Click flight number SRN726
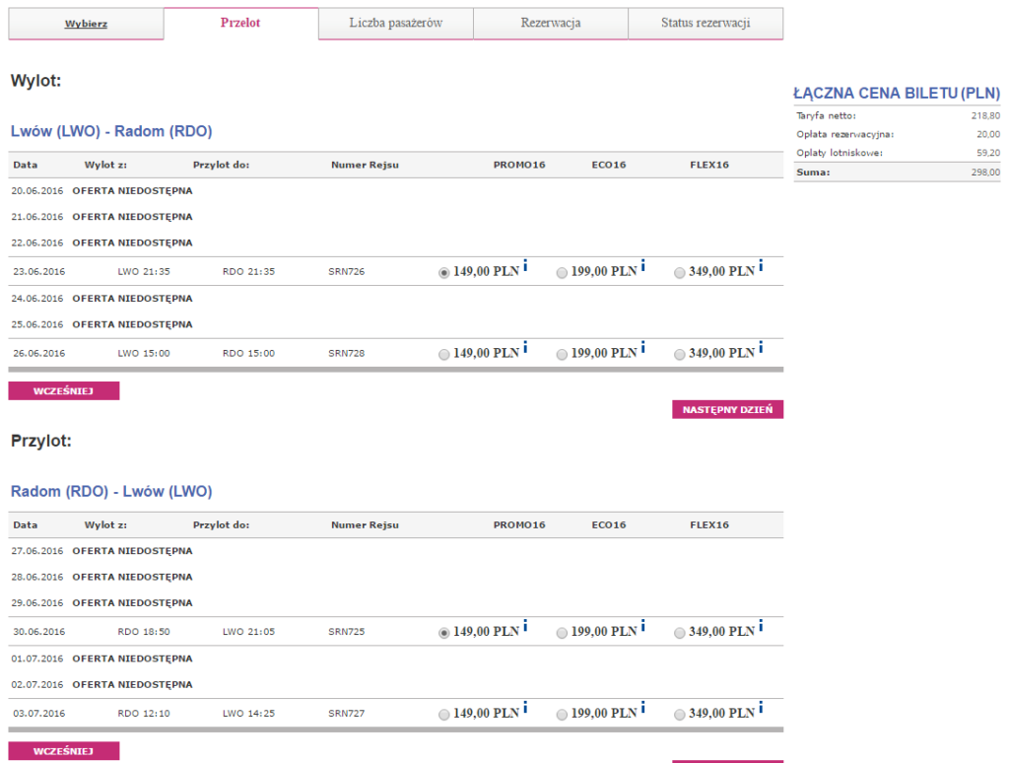Image resolution: width=1009 pixels, height=763 pixels. tap(346, 272)
